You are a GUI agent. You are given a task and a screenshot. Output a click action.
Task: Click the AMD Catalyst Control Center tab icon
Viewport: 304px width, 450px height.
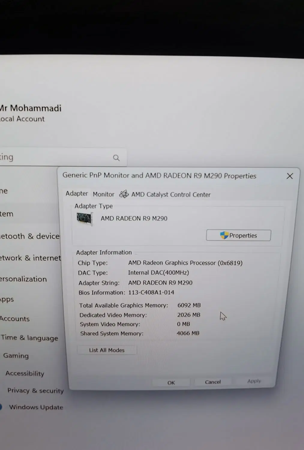point(124,194)
